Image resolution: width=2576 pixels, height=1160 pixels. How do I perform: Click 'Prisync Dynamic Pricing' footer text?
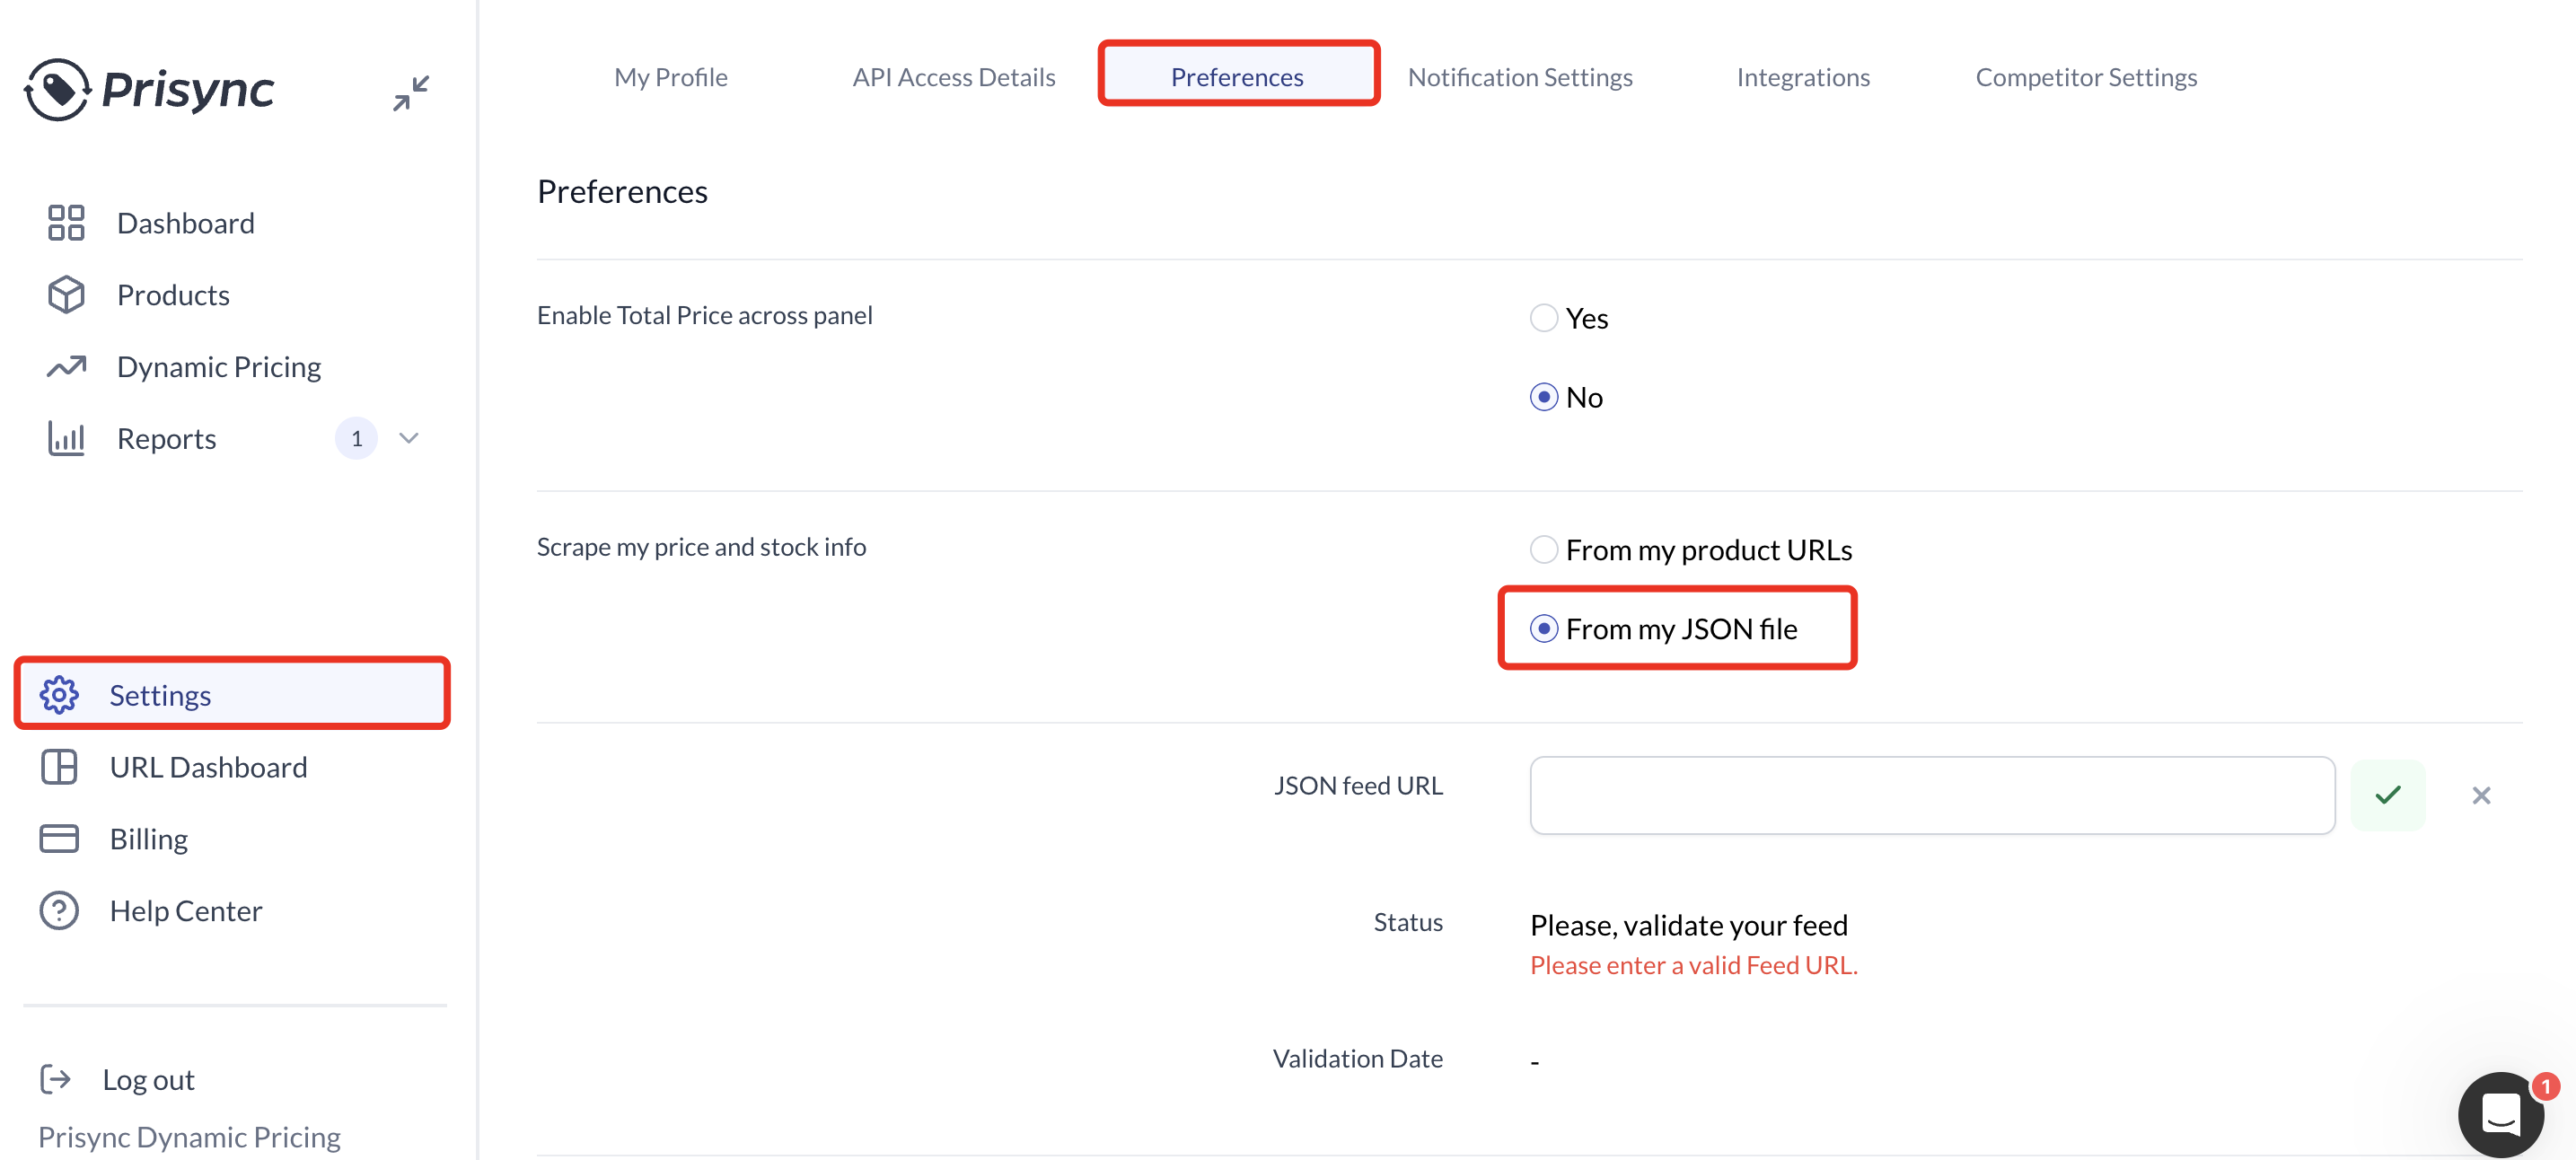189,1137
